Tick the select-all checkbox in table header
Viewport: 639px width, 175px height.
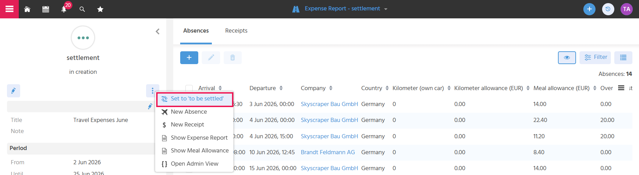click(189, 88)
